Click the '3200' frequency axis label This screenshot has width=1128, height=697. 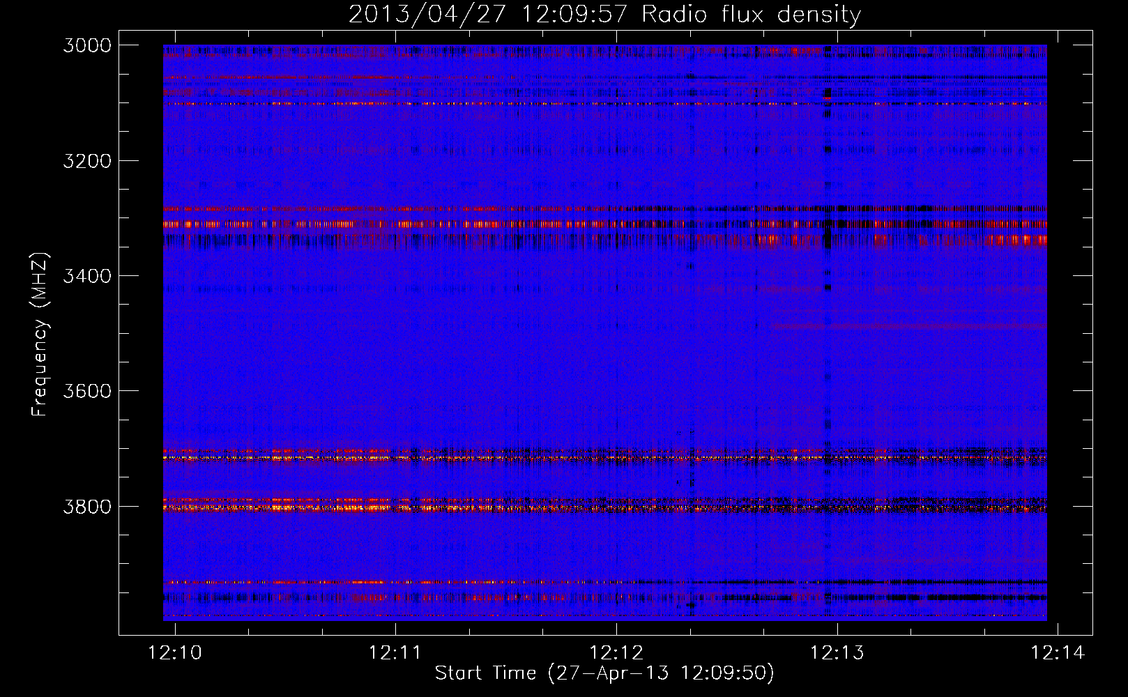pyautogui.click(x=87, y=161)
